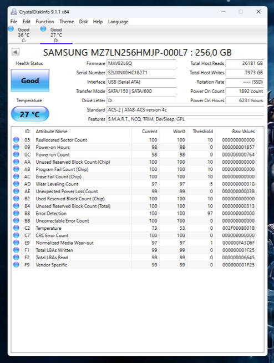Click status orb for Total LBAs Read
This screenshot has width=274, height=363.
click(16, 258)
